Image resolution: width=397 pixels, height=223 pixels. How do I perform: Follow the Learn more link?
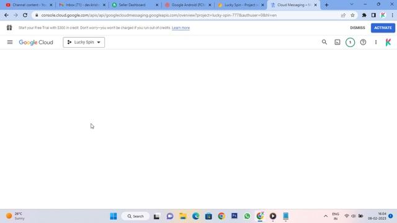click(181, 28)
